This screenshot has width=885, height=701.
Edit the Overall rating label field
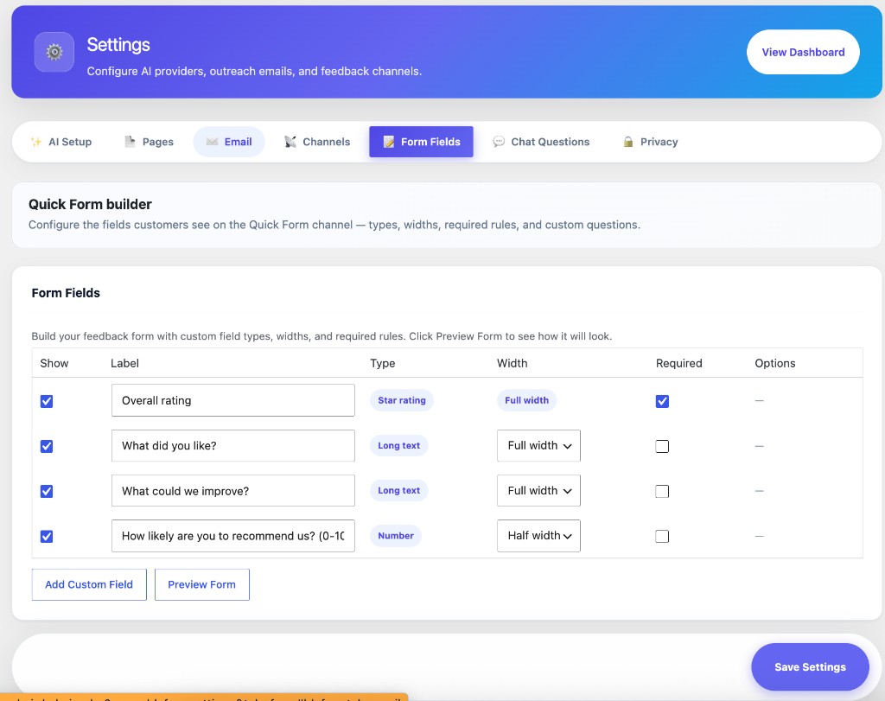point(233,400)
